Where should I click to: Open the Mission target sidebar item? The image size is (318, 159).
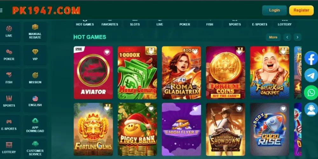(x=35, y=78)
